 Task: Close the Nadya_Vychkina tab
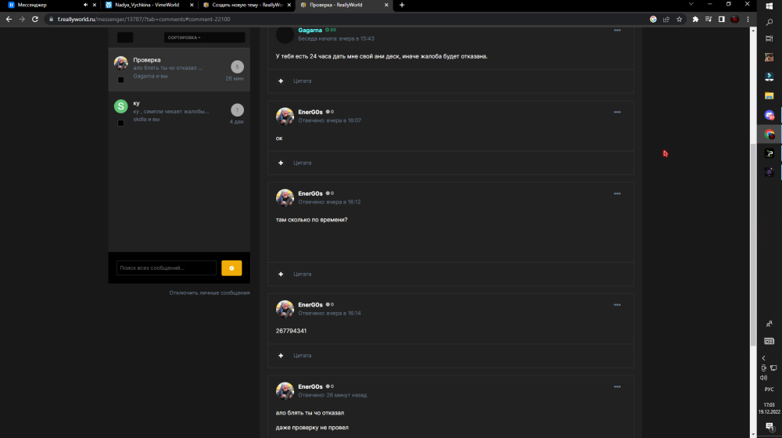(x=192, y=5)
